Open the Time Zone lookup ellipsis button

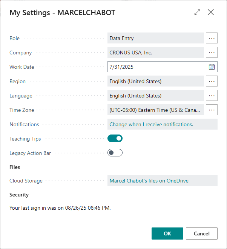click(x=212, y=110)
